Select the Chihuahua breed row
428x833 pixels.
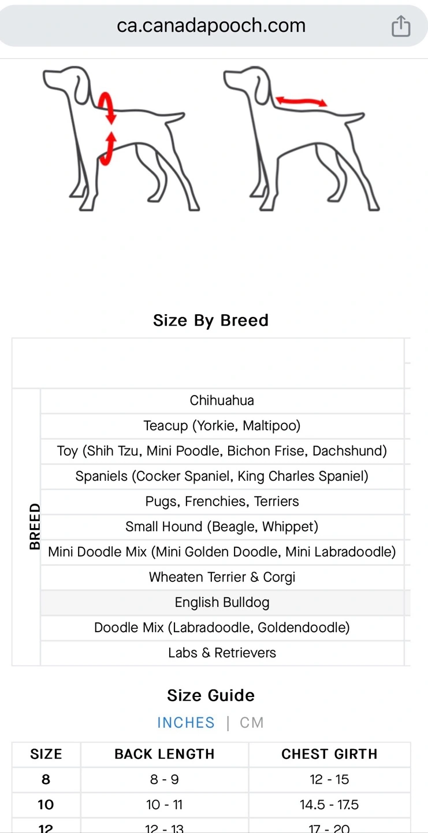(222, 400)
